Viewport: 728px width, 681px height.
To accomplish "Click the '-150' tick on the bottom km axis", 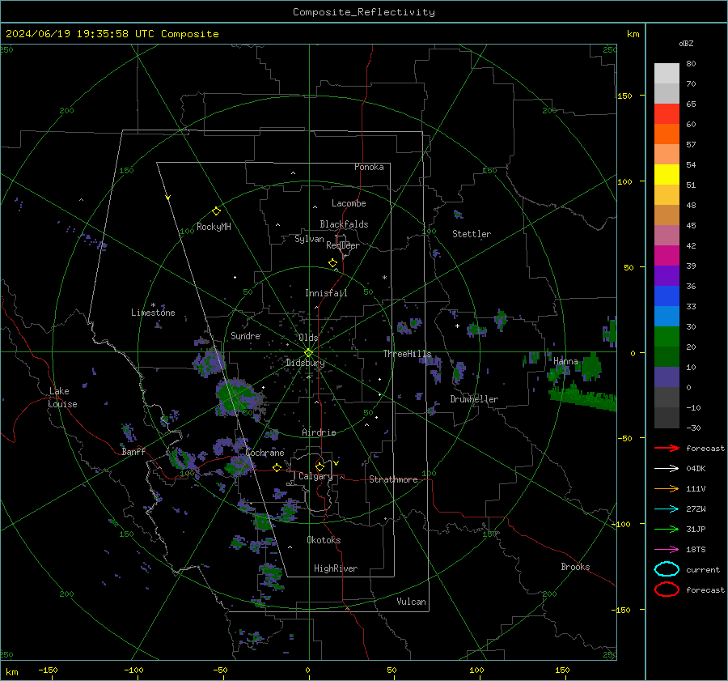I will pyautogui.click(x=48, y=670).
